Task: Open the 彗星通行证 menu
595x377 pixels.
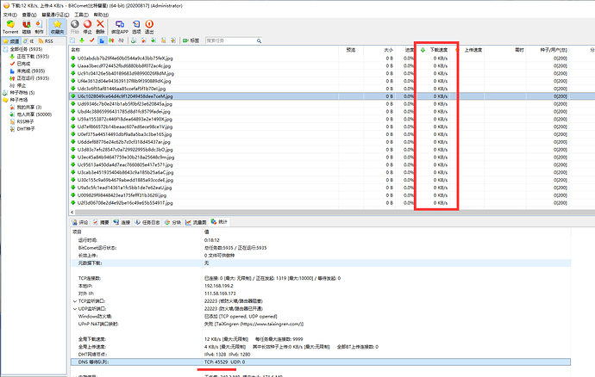Action: [55, 15]
